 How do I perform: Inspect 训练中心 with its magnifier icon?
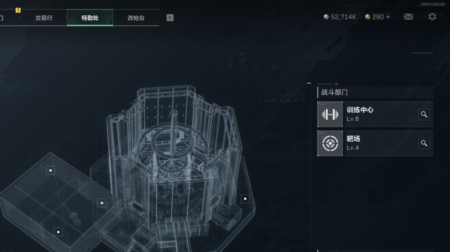pyautogui.click(x=424, y=114)
